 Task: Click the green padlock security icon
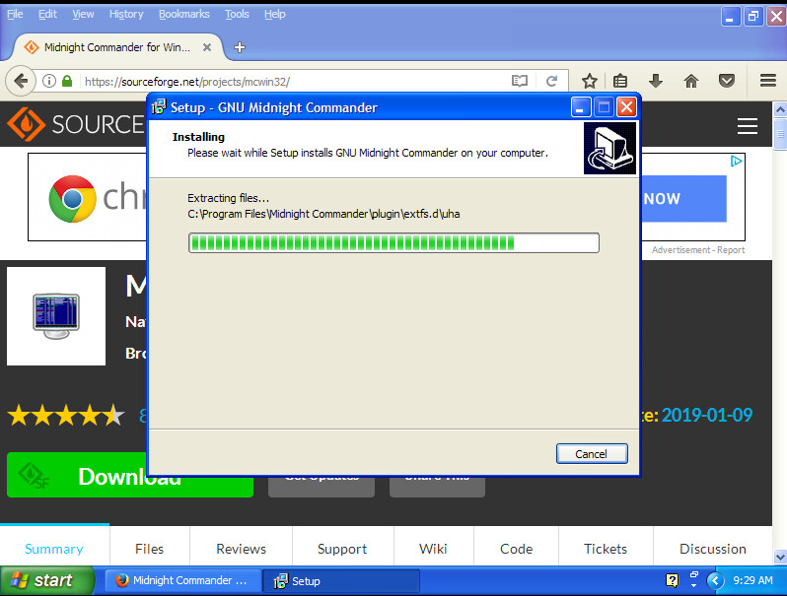coord(67,81)
